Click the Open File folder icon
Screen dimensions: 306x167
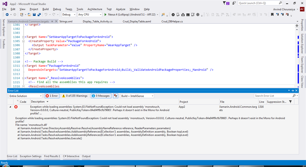point(29,15)
